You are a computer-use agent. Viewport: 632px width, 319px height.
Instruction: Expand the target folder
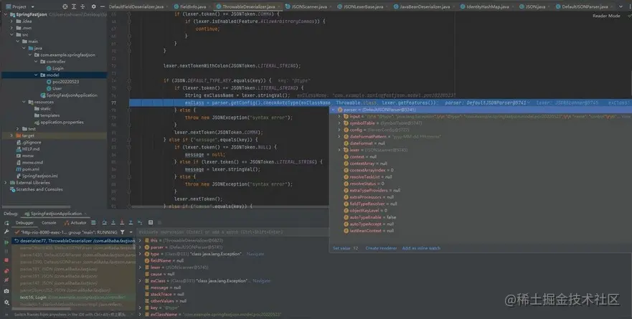11,135
